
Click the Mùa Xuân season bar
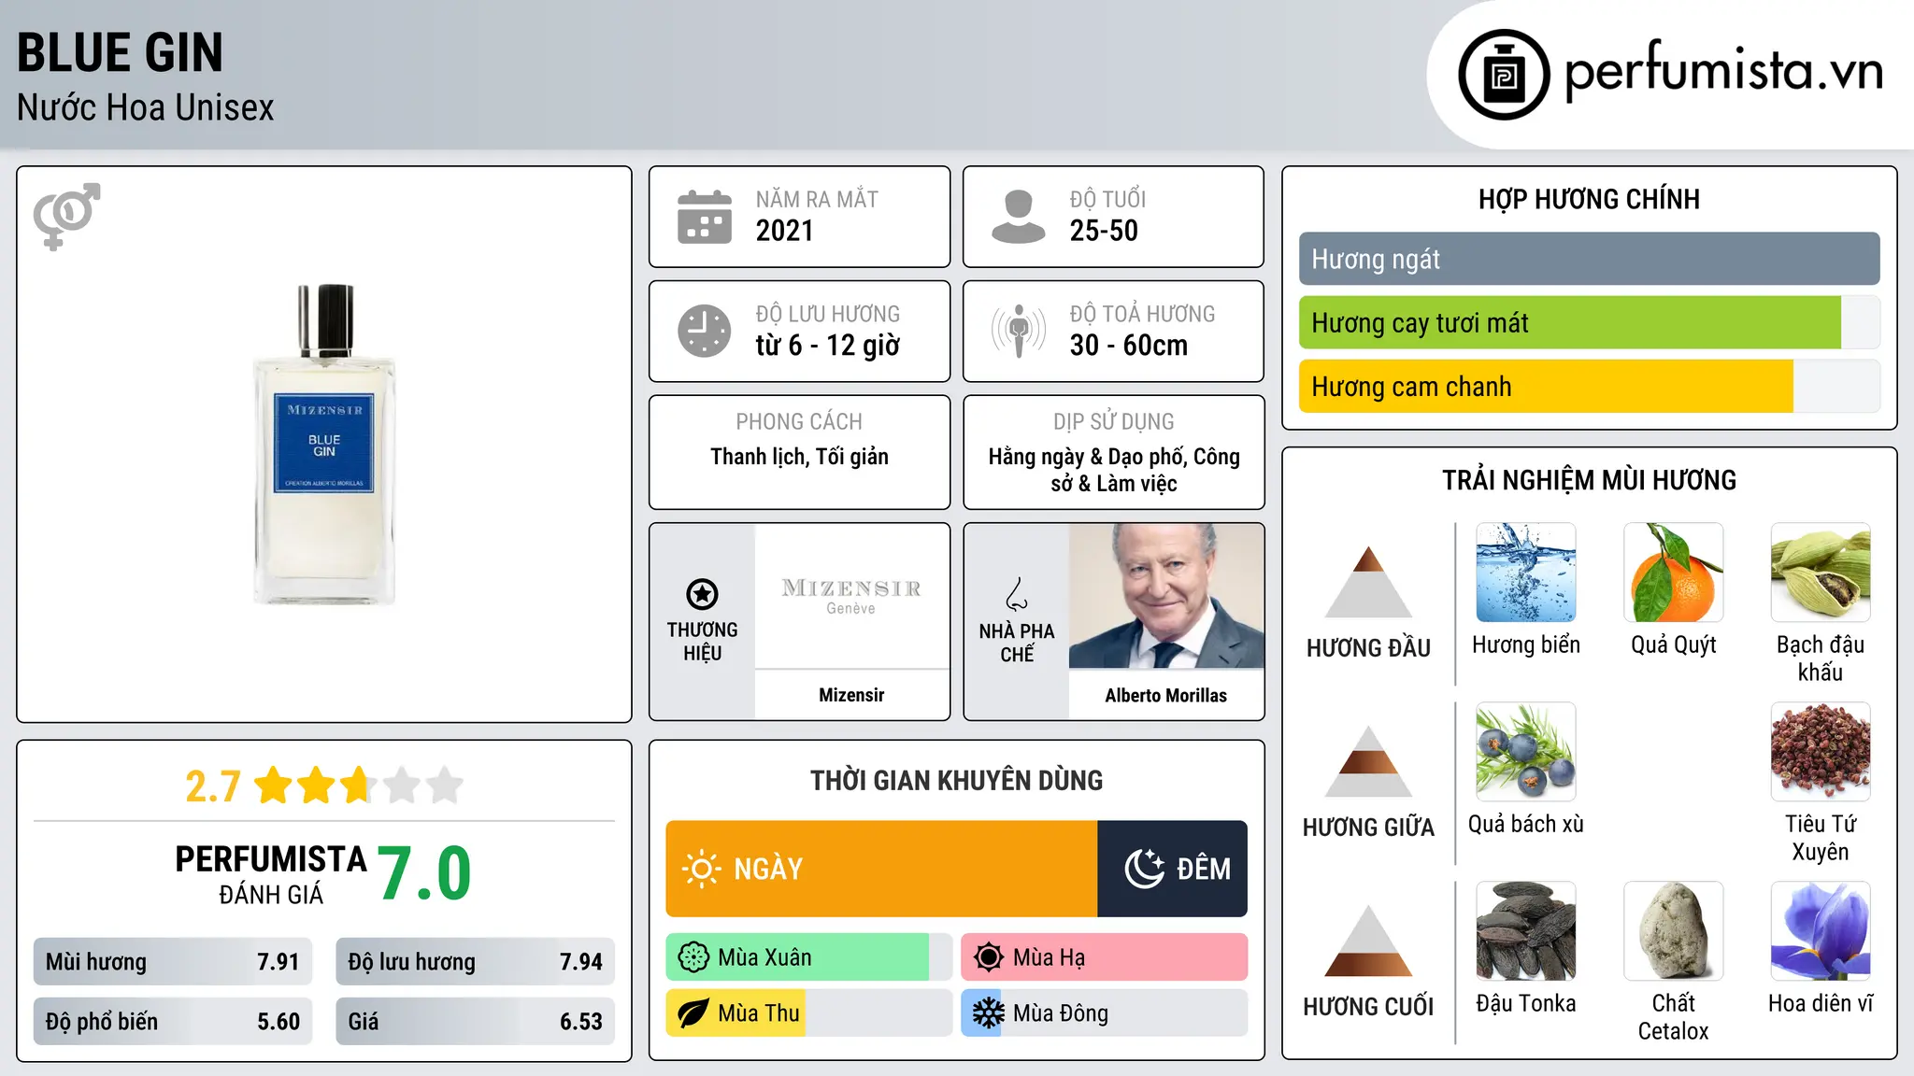pyautogui.click(x=809, y=957)
